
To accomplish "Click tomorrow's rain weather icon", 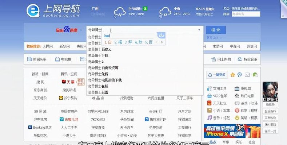I will pos(165,12).
